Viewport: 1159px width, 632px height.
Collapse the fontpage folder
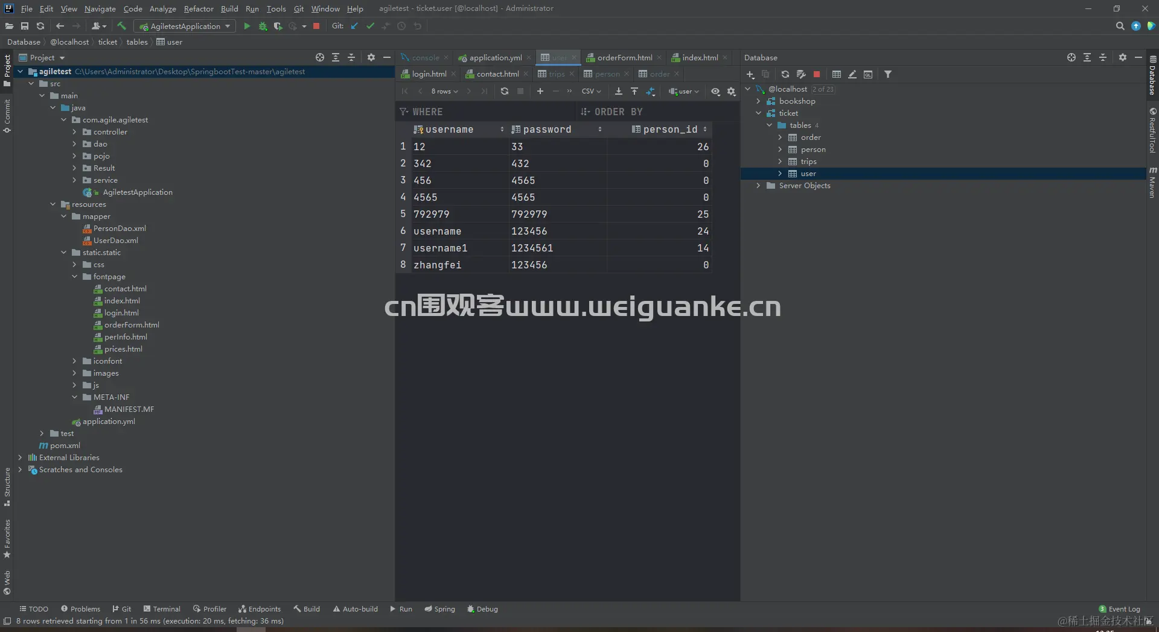75,277
